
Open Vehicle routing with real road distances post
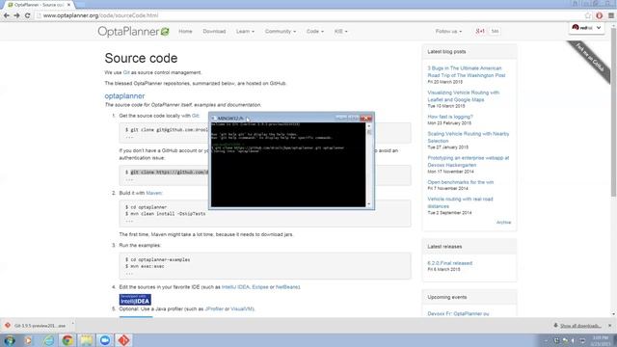click(460, 202)
